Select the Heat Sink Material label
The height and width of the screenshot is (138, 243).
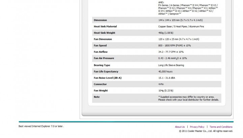(105, 26)
